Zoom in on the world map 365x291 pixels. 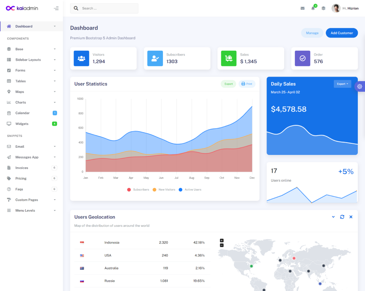coord(222,240)
